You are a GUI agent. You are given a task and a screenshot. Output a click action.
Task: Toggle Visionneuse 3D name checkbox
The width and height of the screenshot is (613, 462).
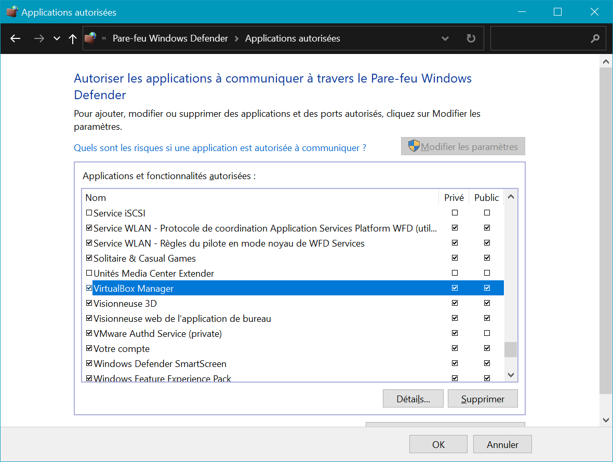89,303
